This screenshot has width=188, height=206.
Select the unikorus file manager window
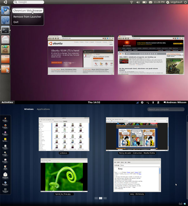coord(64,134)
